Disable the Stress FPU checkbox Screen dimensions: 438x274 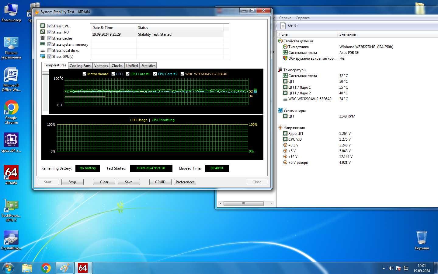(49, 32)
